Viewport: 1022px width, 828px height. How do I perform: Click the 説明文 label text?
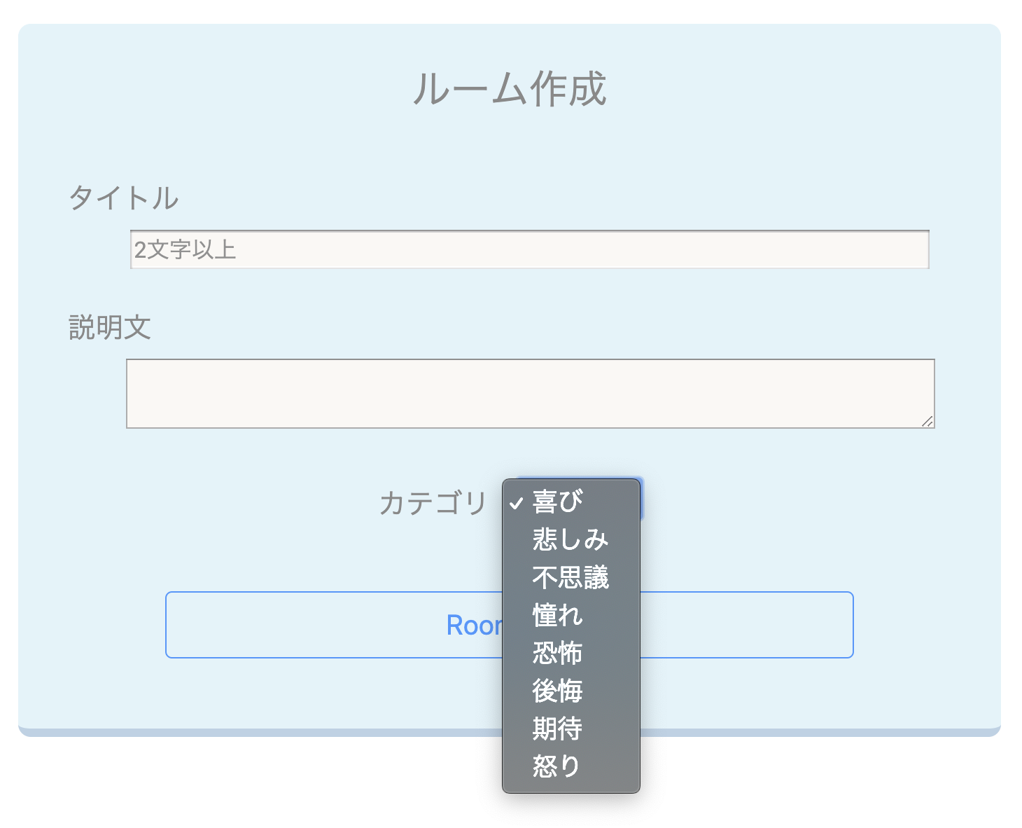tap(110, 327)
